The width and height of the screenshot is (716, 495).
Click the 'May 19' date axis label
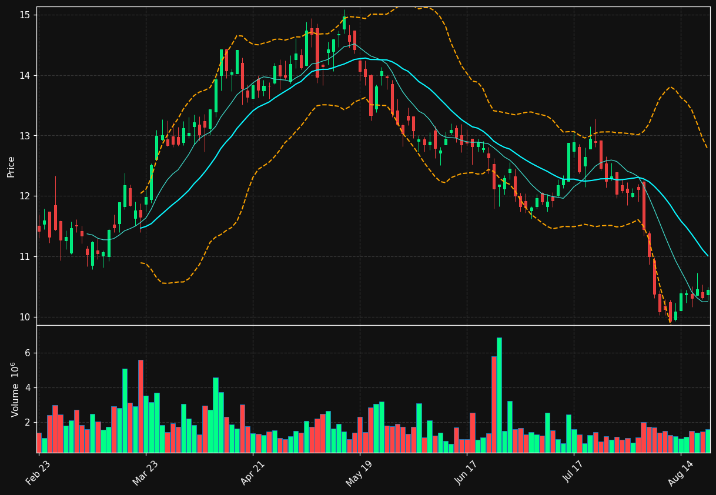[x=359, y=473]
